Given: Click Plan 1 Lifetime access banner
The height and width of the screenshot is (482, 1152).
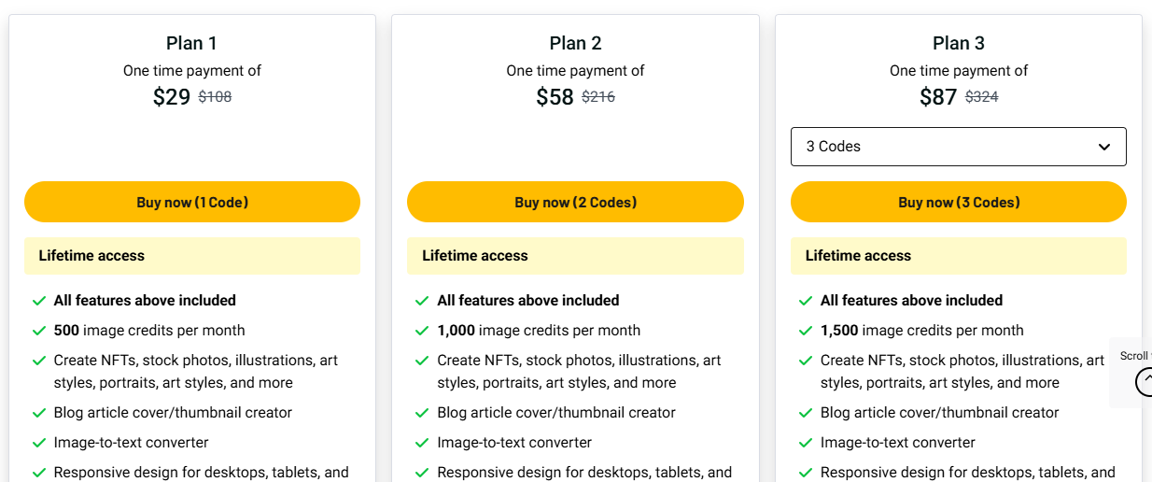Looking at the screenshot, I should coord(191,256).
